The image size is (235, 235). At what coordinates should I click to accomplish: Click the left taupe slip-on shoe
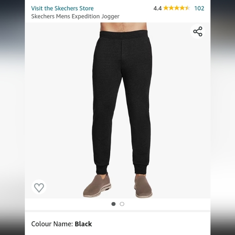97,185
